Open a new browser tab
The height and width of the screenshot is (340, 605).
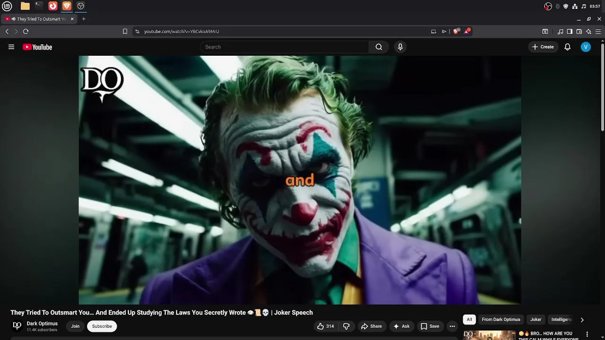pos(84,19)
